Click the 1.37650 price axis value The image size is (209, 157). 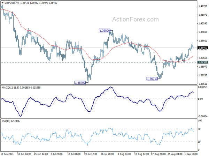pos(203,58)
